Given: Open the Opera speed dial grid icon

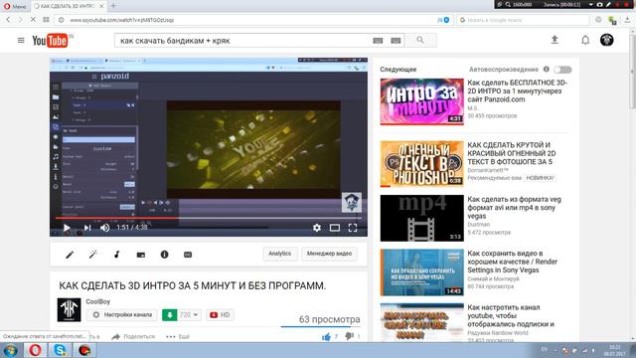Looking at the screenshot, I should 47,20.
